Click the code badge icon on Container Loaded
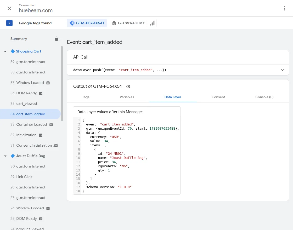The width and height of the screenshot is (293, 230). point(51,125)
